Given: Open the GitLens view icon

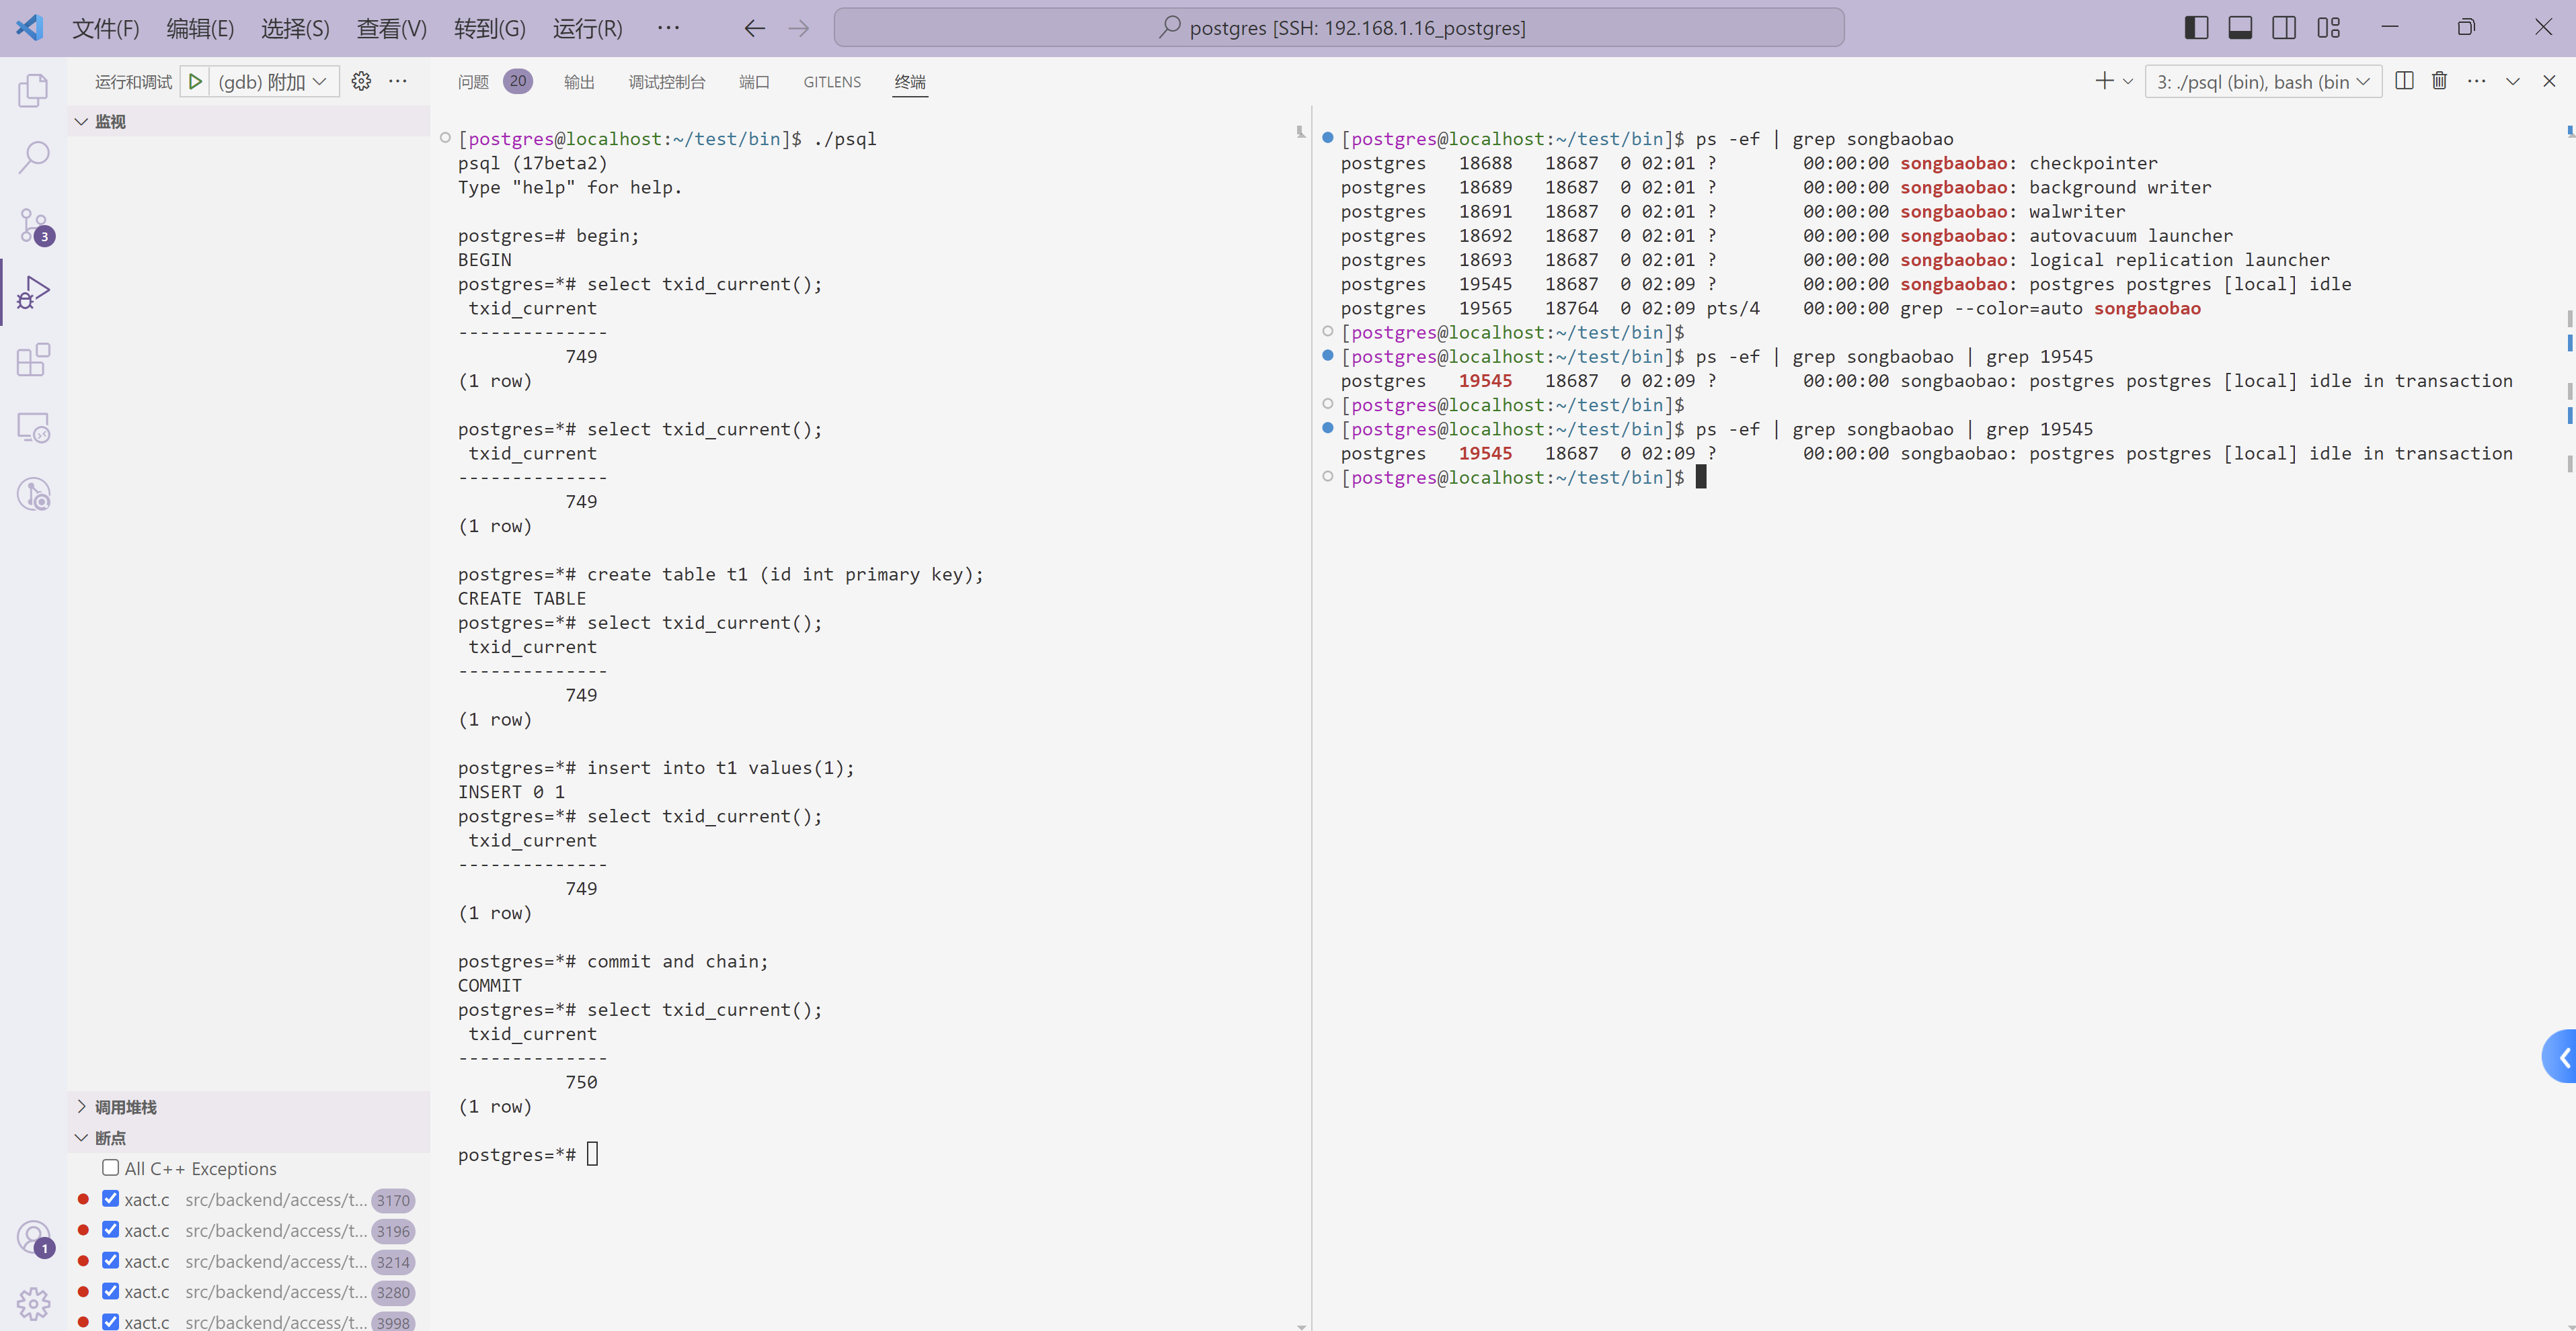Looking at the screenshot, I should [x=33, y=494].
